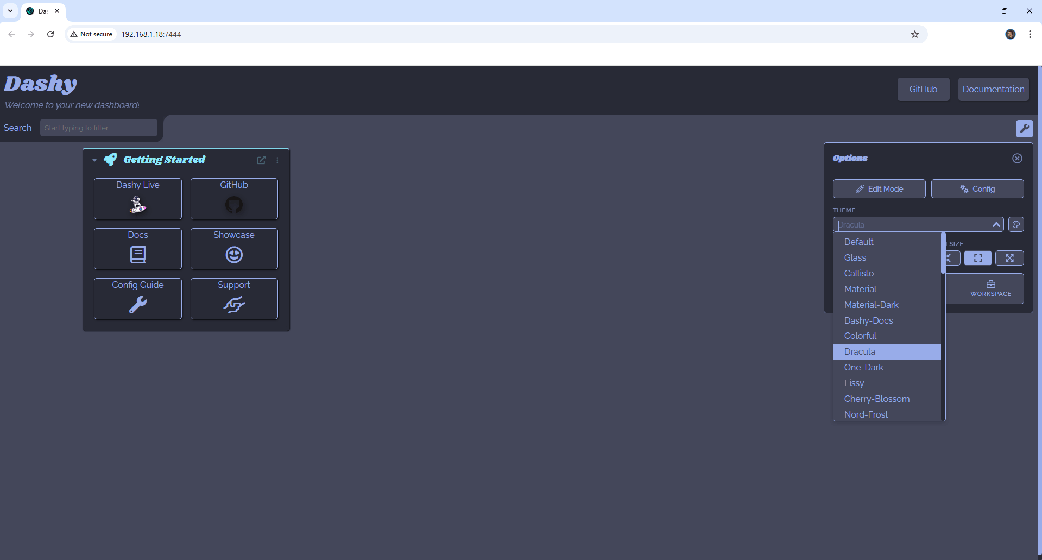
Task: Choose the Default theme
Action: [887, 242]
